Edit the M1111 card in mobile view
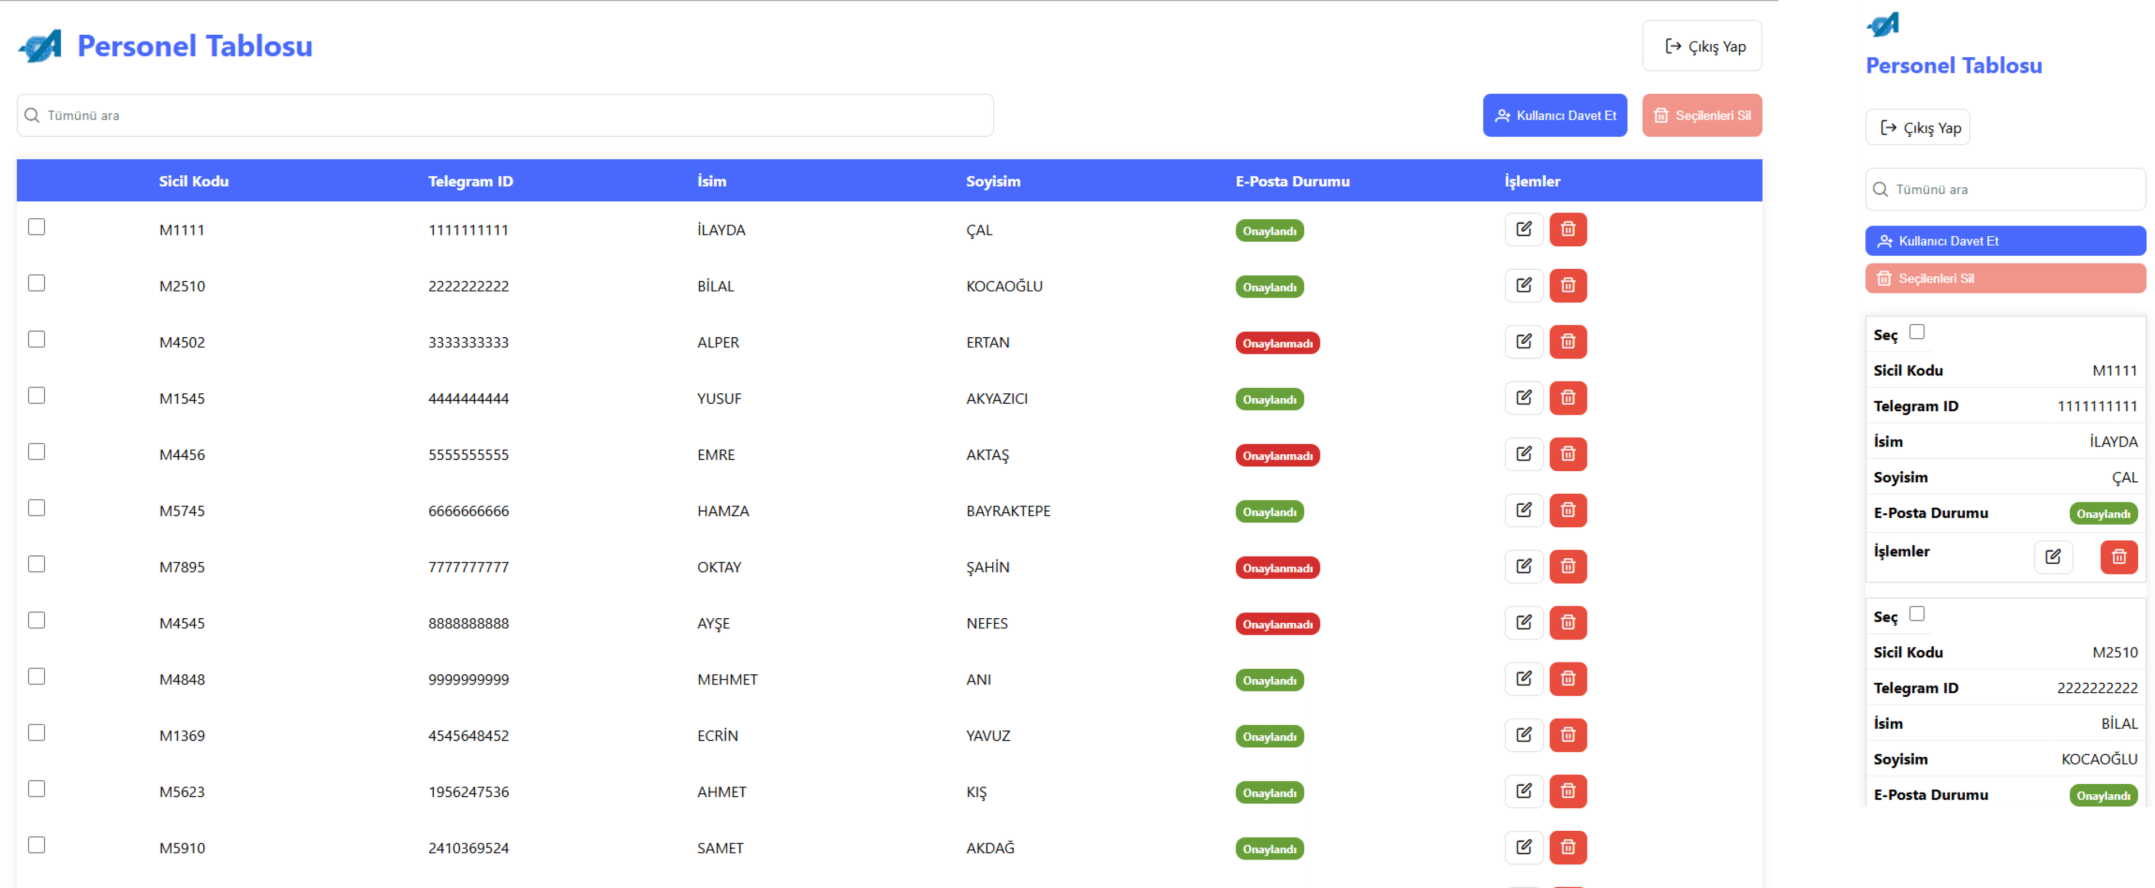 click(2053, 557)
